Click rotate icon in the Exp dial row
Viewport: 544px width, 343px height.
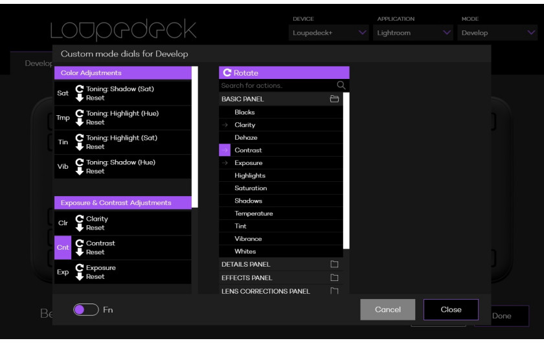click(x=80, y=267)
